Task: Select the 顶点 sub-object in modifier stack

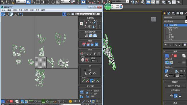Action: pos(170,30)
